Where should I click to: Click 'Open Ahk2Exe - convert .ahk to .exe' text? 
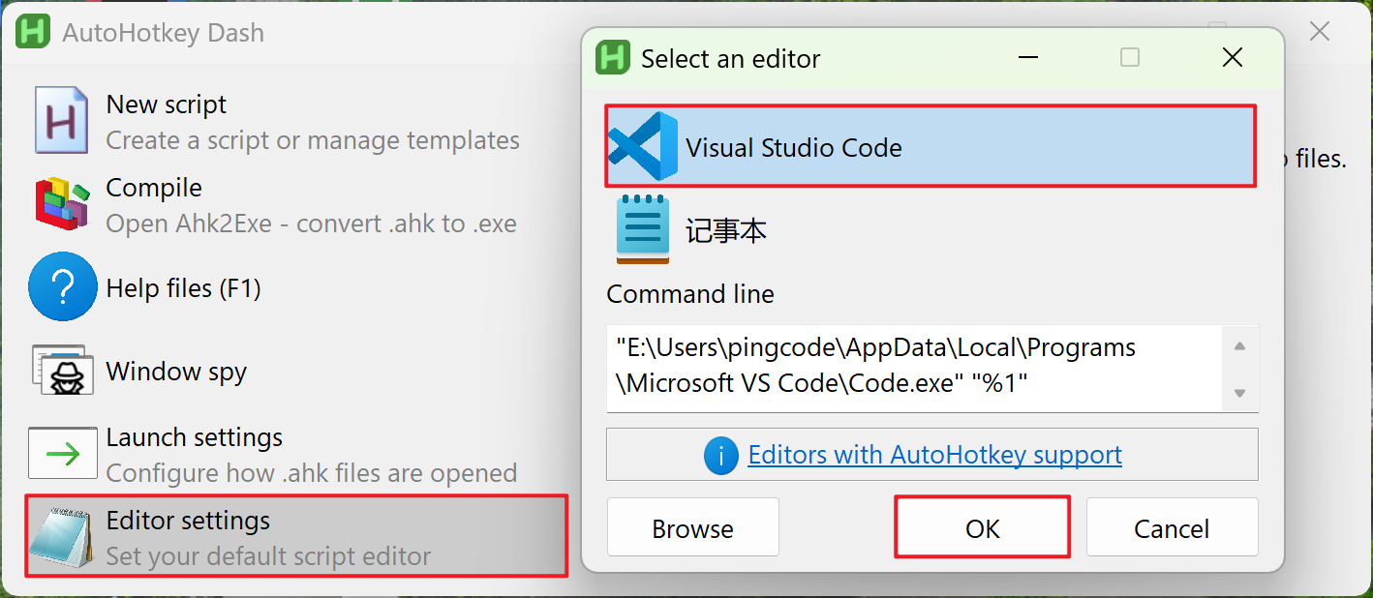(311, 224)
